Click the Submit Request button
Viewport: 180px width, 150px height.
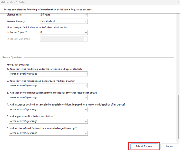(x=144, y=146)
